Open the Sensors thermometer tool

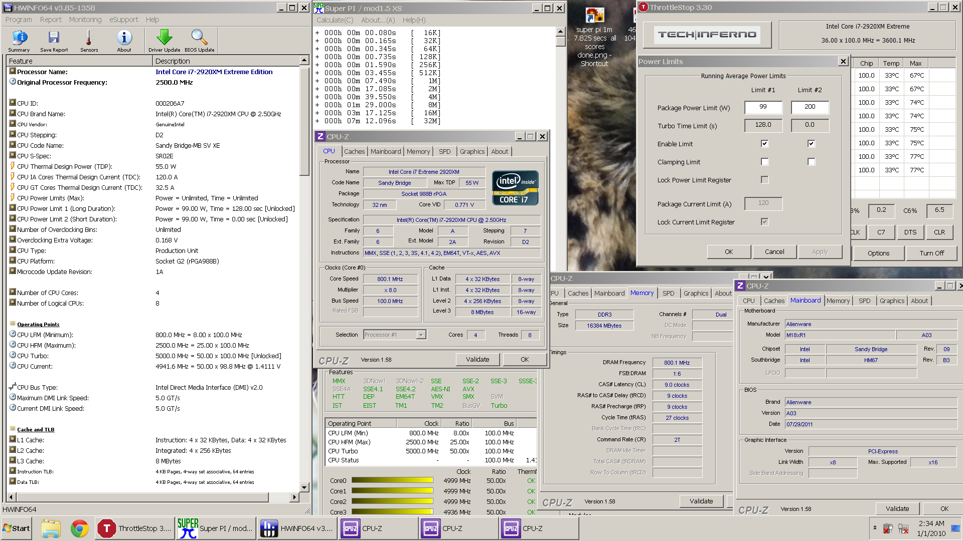pyautogui.click(x=89, y=41)
